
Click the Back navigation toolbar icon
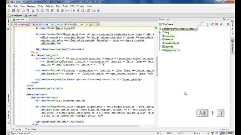(x=58, y=10)
